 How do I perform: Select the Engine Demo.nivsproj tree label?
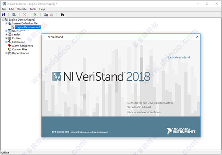click(22, 20)
